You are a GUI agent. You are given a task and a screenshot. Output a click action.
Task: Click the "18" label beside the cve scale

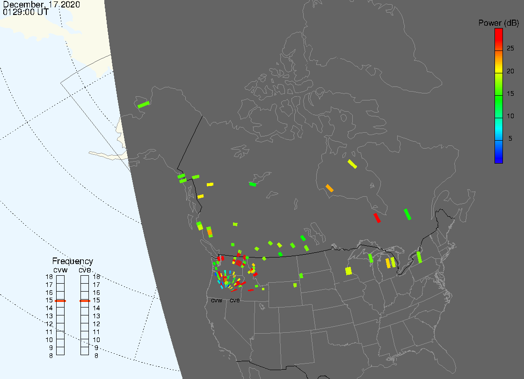pyautogui.click(x=96, y=277)
